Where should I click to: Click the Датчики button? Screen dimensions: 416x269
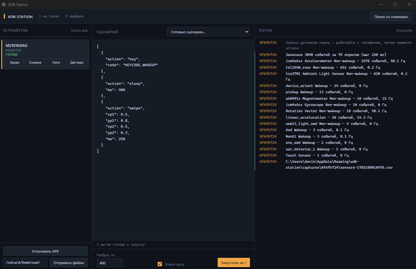point(77,62)
